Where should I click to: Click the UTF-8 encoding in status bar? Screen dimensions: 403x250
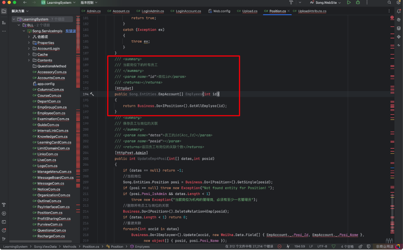(x=322, y=247)
